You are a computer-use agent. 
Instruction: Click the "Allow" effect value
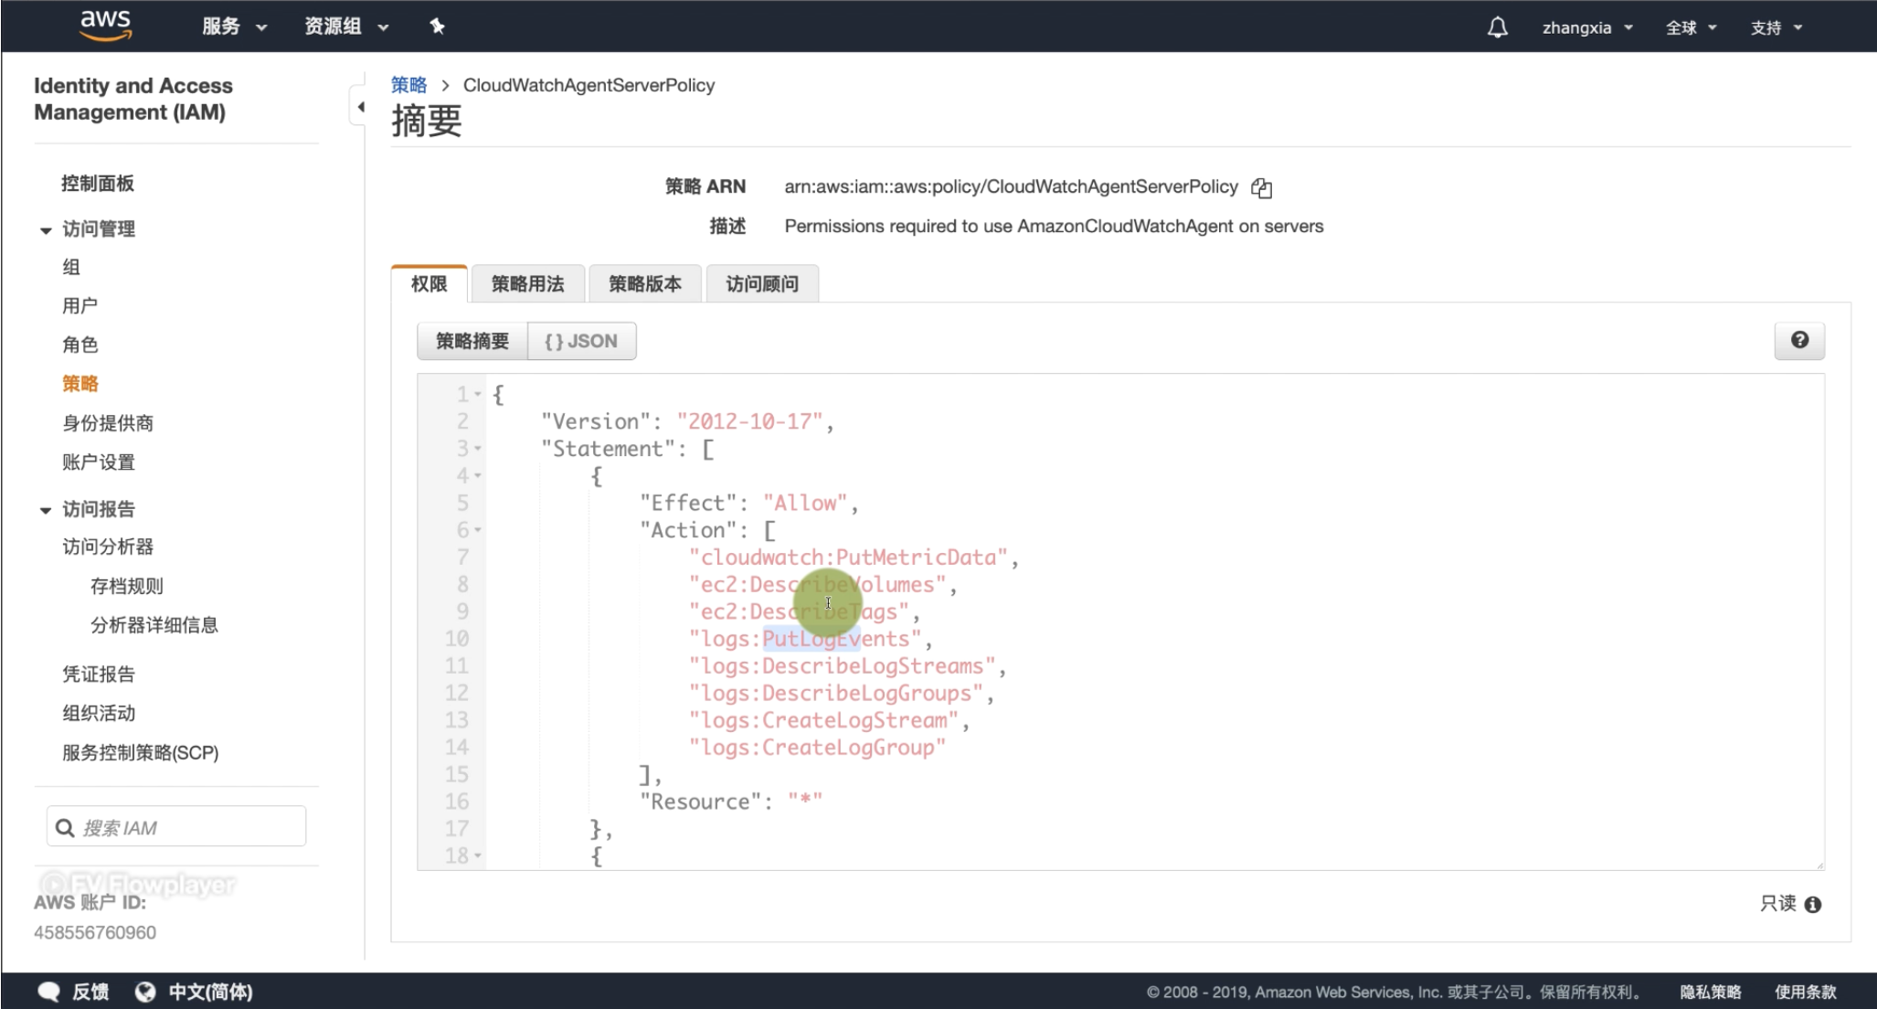[805, 503]
